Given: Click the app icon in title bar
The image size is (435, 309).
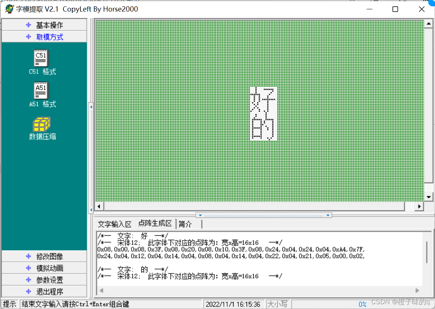Looking at the screenshot, I should click(x=9, y=9).
